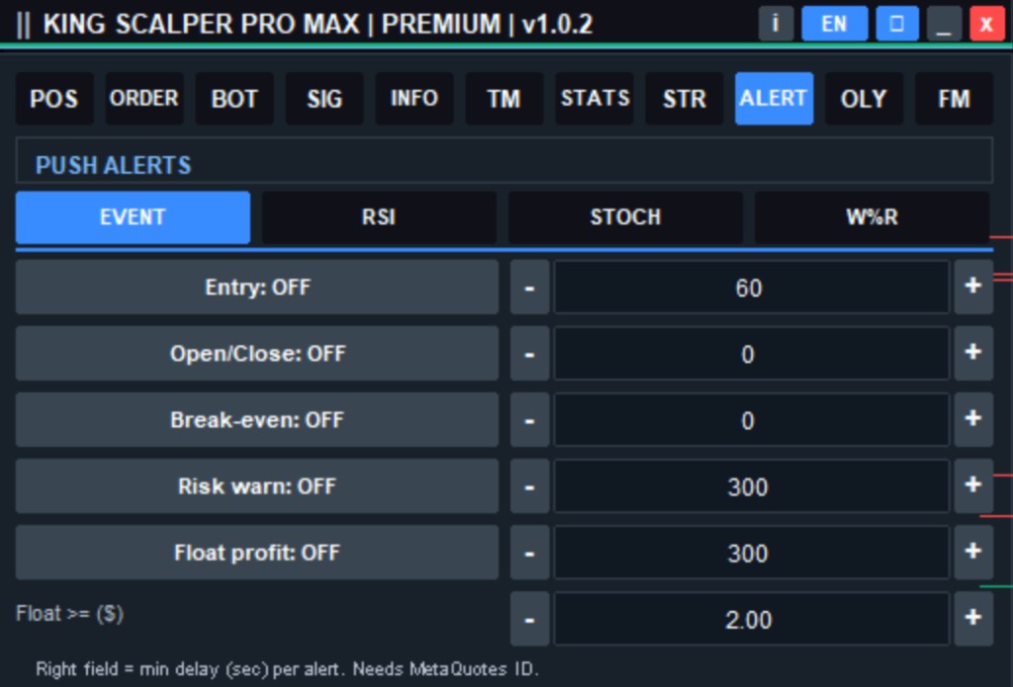Open the info 'i' button in the title bar
This screenshot has height=687, width=1013.
click(776, 24)
